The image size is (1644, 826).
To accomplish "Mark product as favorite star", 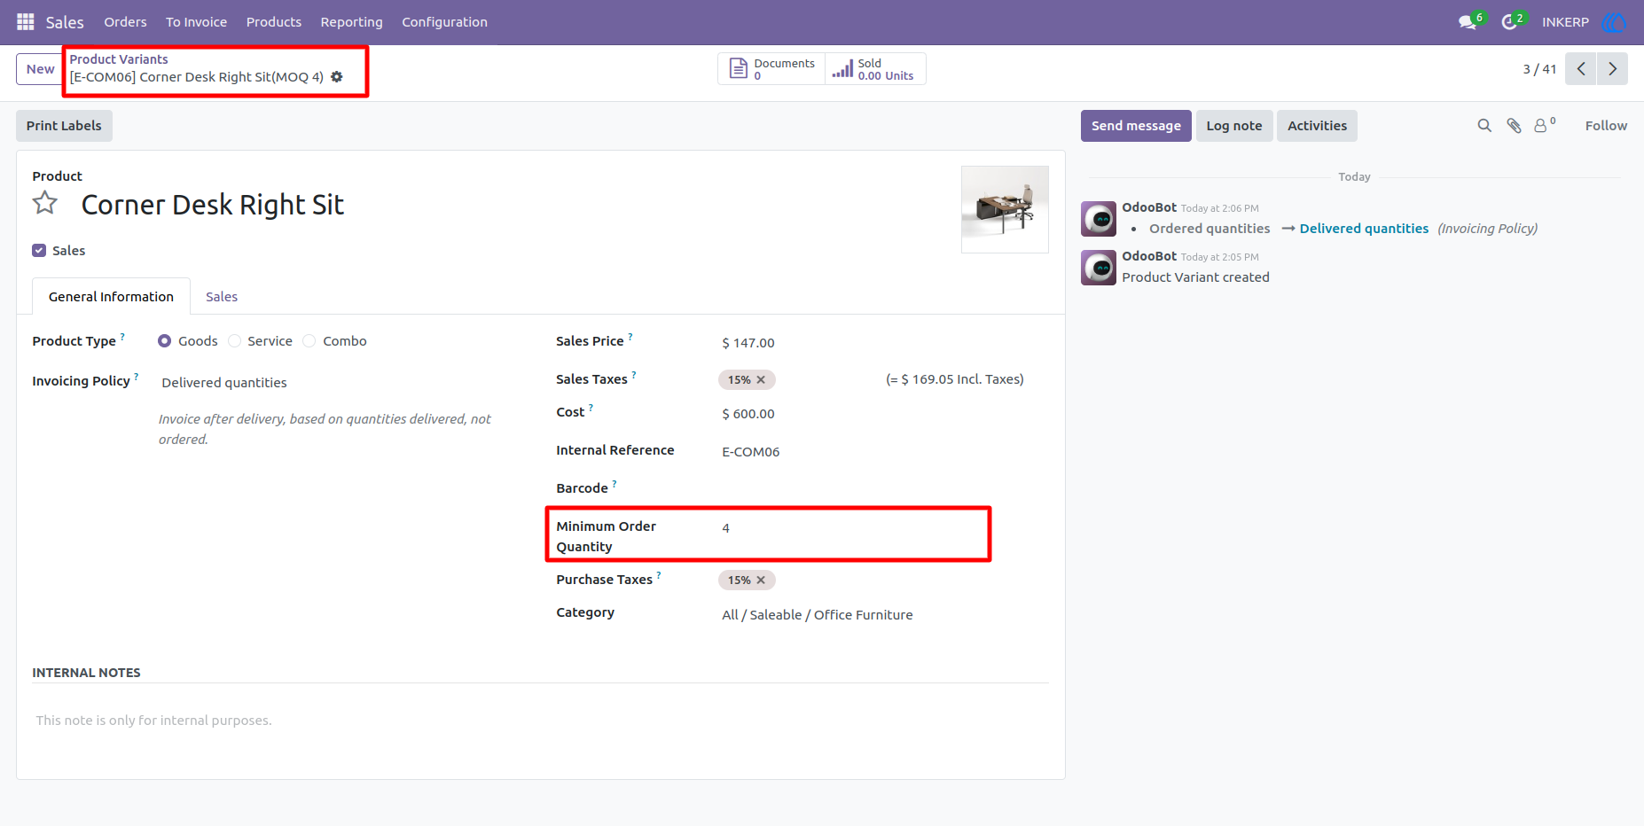I will tap(45, 204).
